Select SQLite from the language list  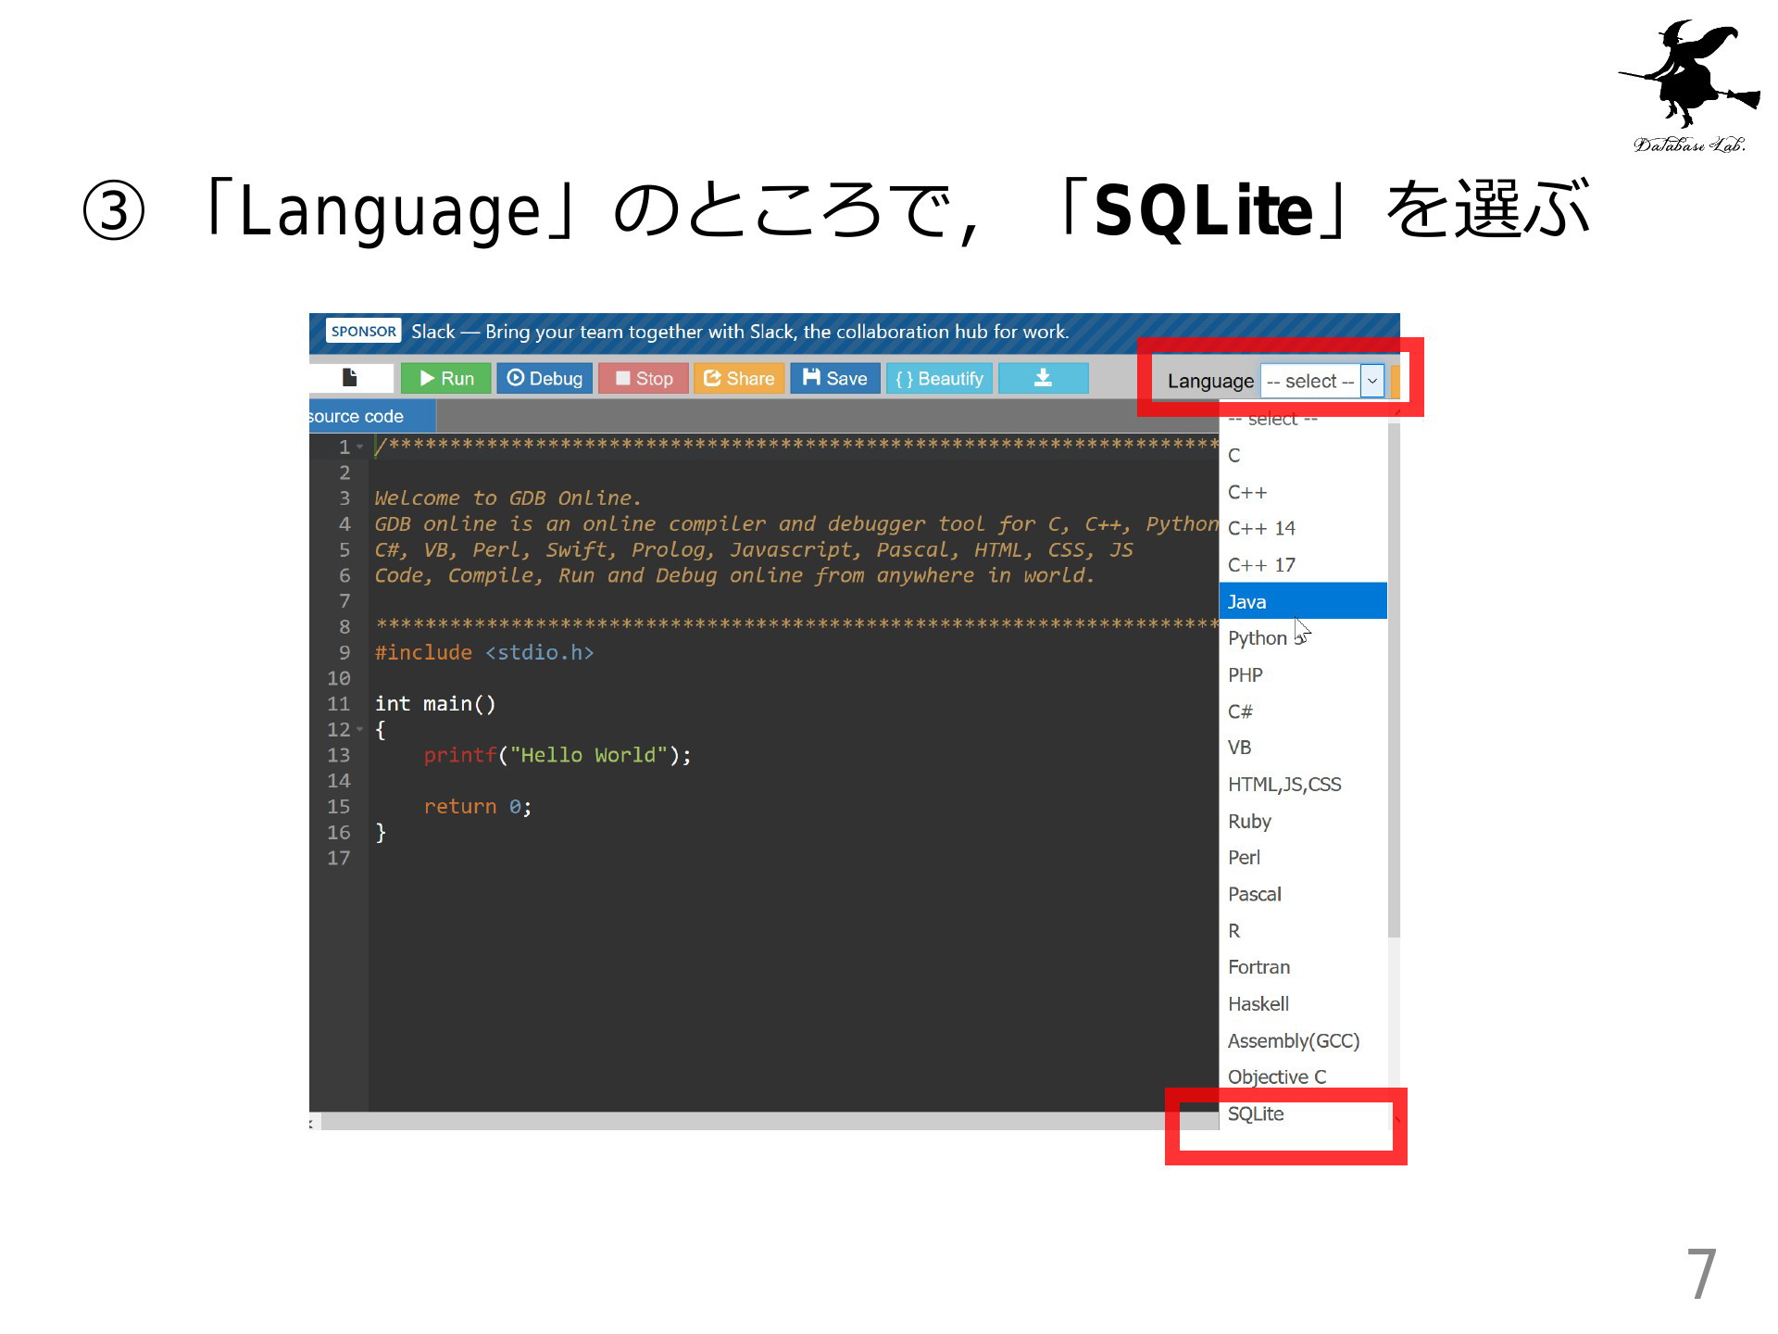[x=1303, y=1114]
